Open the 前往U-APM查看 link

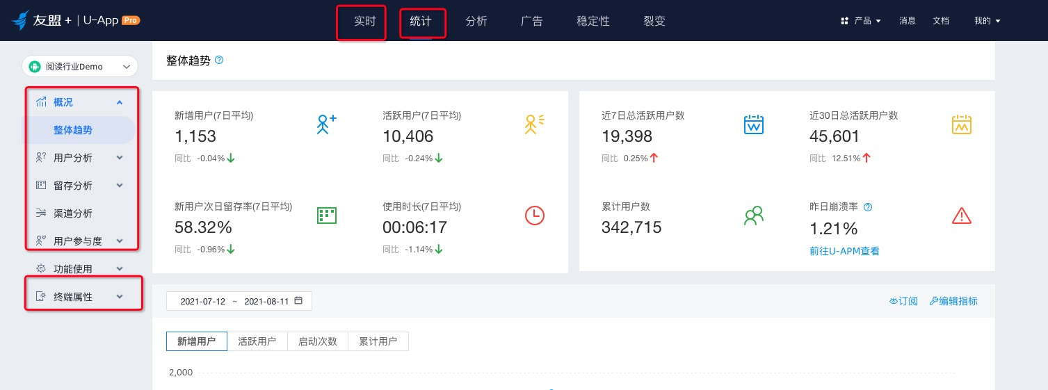[x=844, y=251]
